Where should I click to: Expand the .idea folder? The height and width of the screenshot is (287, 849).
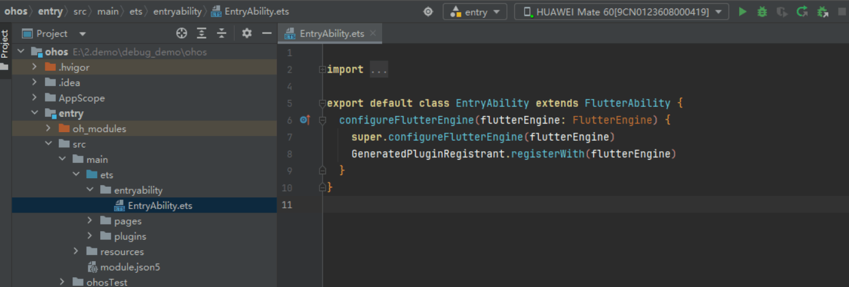coord(34,82)
